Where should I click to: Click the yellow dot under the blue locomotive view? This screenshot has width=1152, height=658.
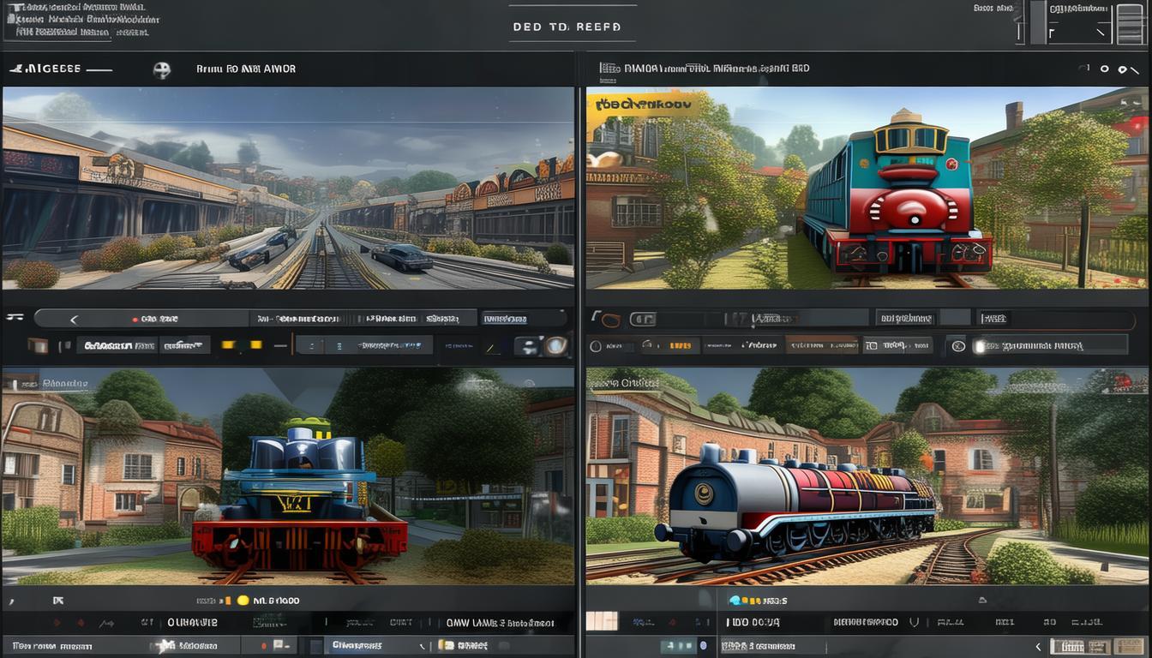[x=243, y=601]
